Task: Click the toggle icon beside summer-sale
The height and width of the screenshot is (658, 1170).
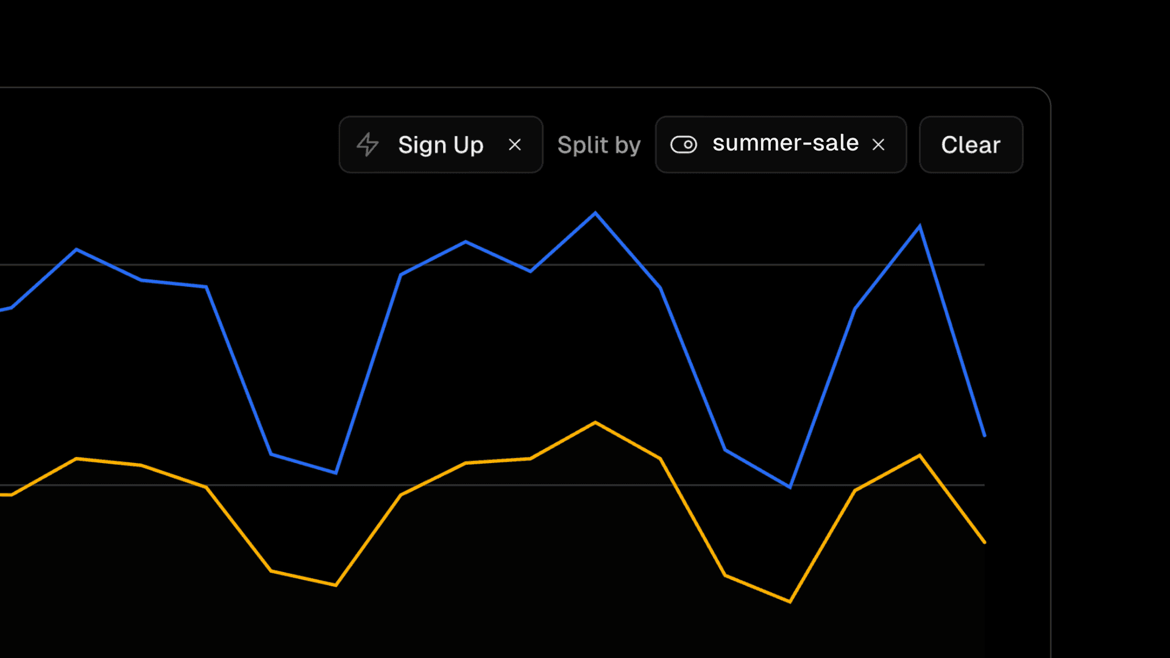Action: point(683,145)
